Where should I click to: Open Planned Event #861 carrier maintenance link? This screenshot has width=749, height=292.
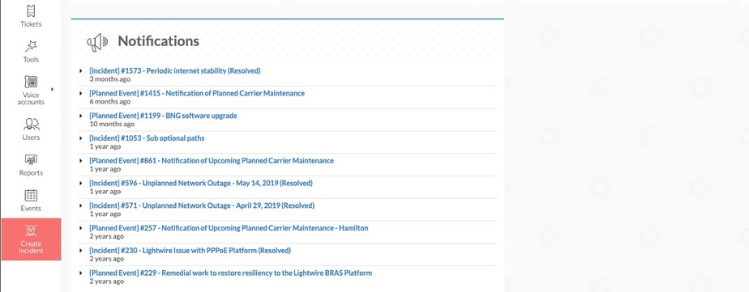[x=212, y=160]
